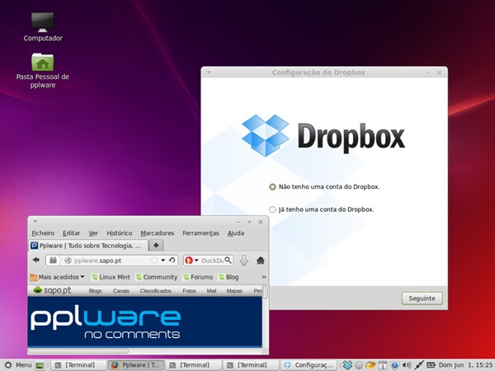Image resolution: width=495 pixels, height=371 pixels.
Task: Go back with Firefox back arrow
Action: point(36,261)
